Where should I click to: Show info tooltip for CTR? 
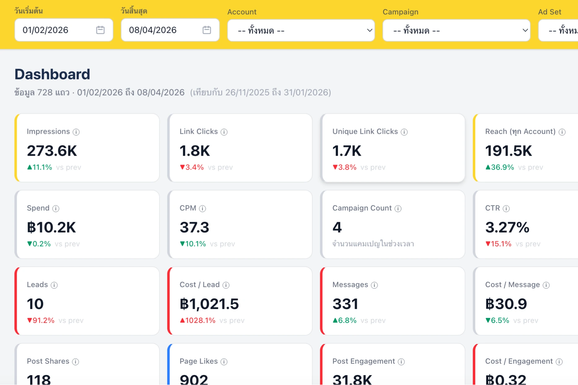[506, 209]
